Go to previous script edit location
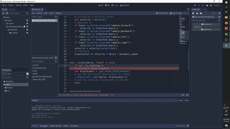 (x=185, y=13)
